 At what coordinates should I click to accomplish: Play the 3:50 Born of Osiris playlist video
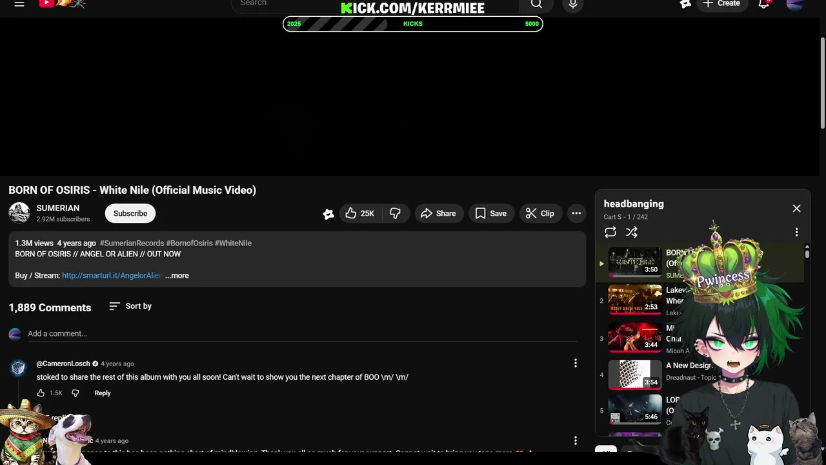[x=635, y=262]
